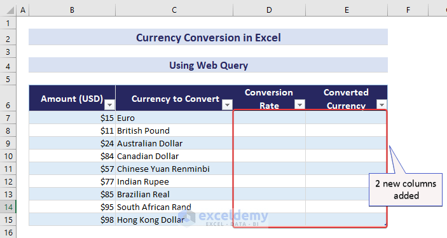This screenshot has width=447, height=238.
Task: Select the Hong Kong Dollar cell
Action: [174, 220]
